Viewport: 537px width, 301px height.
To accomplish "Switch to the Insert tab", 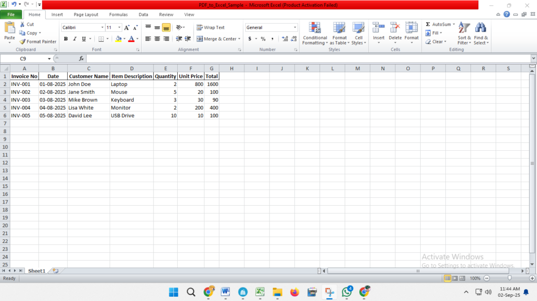I will click(57, 14).
